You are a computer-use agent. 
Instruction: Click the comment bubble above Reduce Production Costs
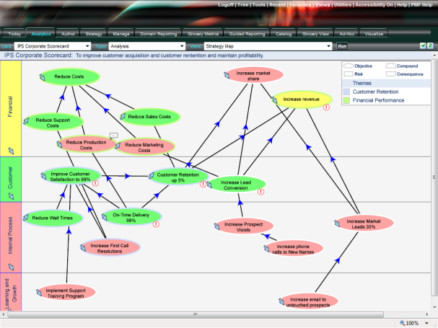(x=113, y=135)
